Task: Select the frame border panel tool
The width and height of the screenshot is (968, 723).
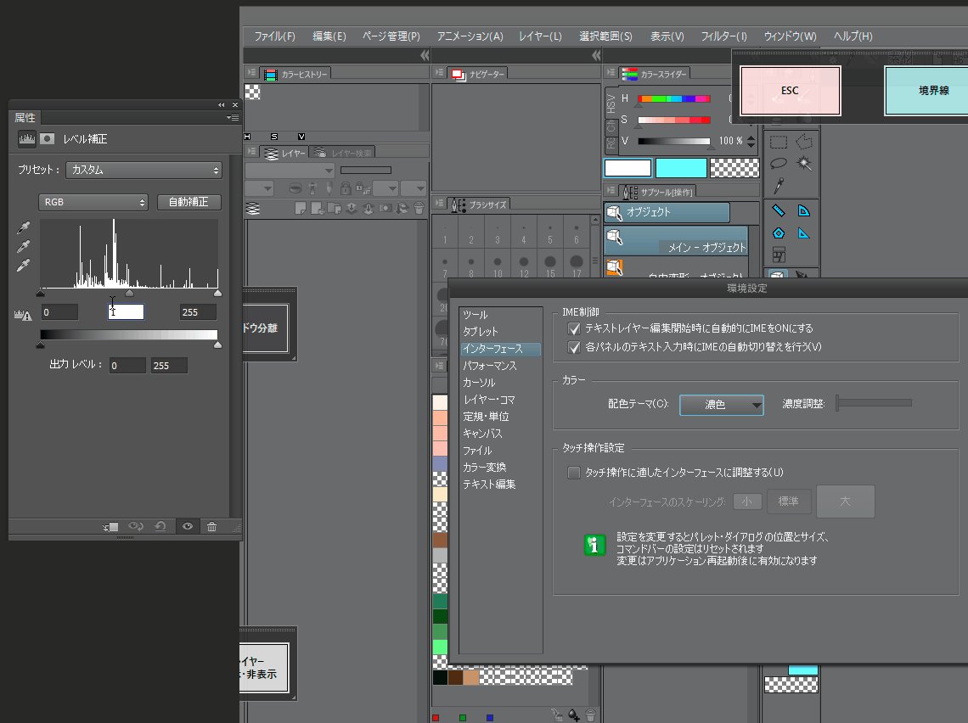Action: coord(779,255)
